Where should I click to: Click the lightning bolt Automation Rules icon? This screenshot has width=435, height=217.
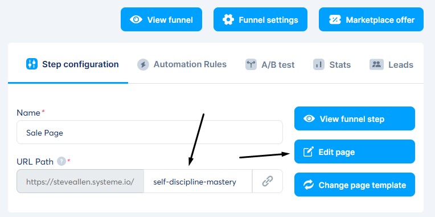click(143, 65)
